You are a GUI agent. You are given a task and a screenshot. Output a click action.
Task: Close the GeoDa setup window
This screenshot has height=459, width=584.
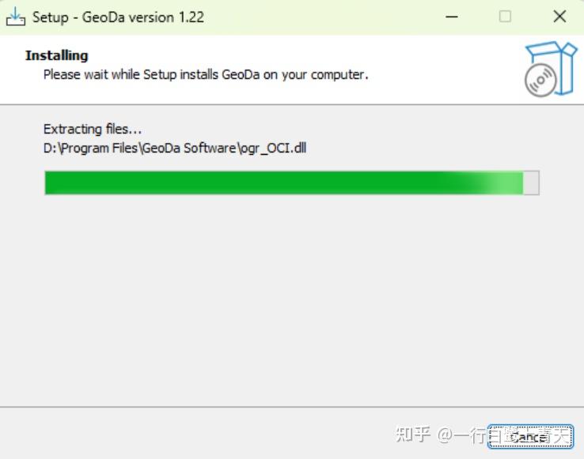(559, 17)
